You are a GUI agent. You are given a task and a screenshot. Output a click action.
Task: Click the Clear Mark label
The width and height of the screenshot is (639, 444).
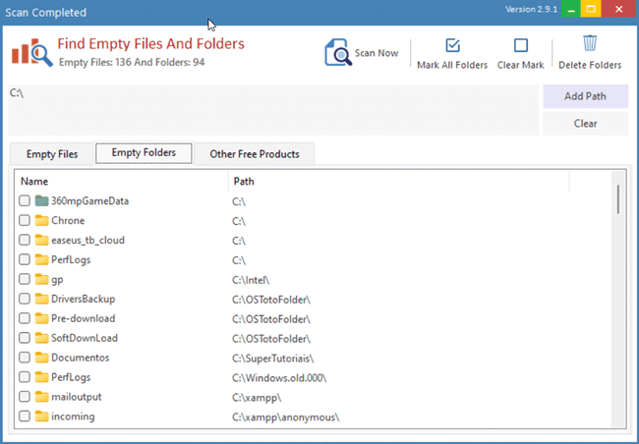[x=520, y=65]
